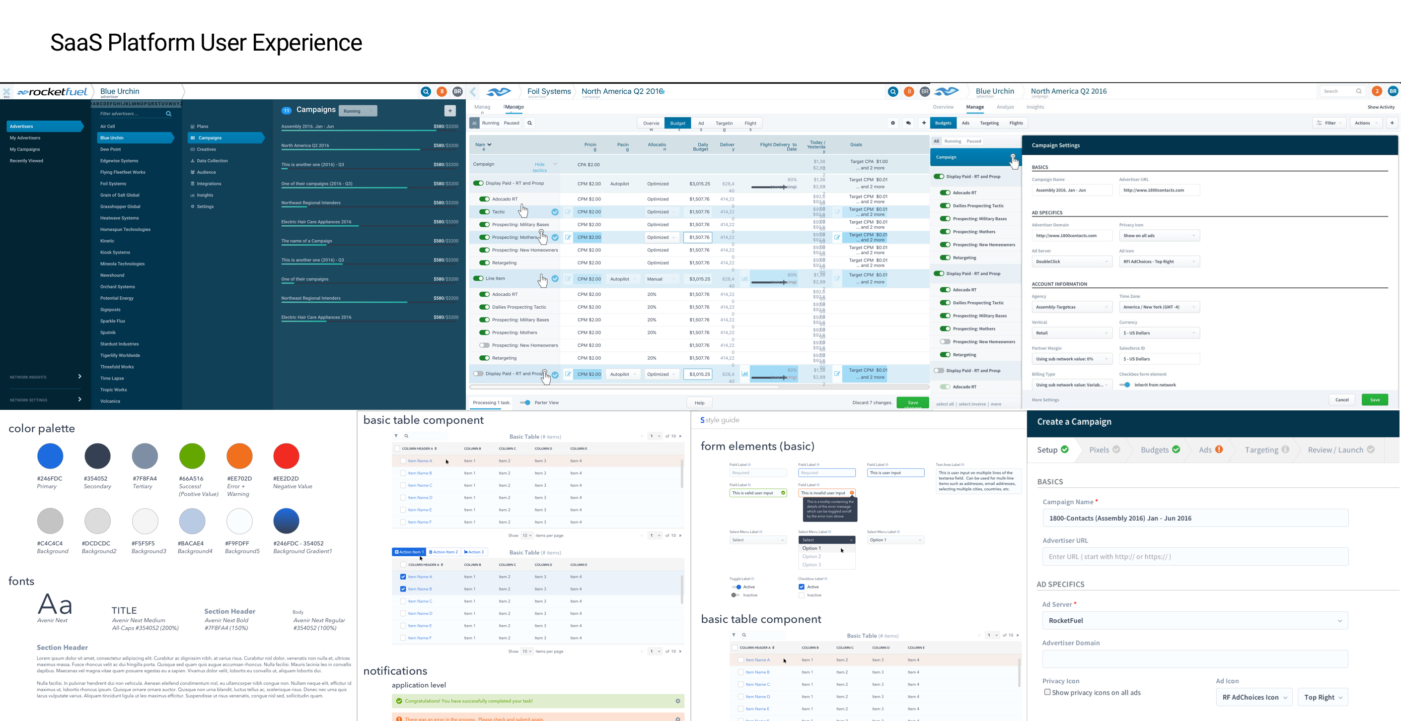Enable Prospecting: New Homeowners switch under Line Item

click(x=484, y=345)
